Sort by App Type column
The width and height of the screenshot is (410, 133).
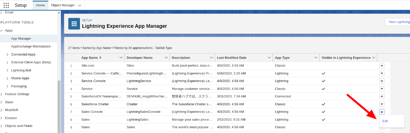point(282,58)
